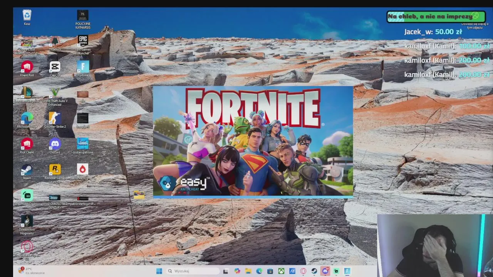The width and height of the screenshot is (493, 277).
Task: Open Grand Theft Auto V Enhanced
Action: (55, 97)
